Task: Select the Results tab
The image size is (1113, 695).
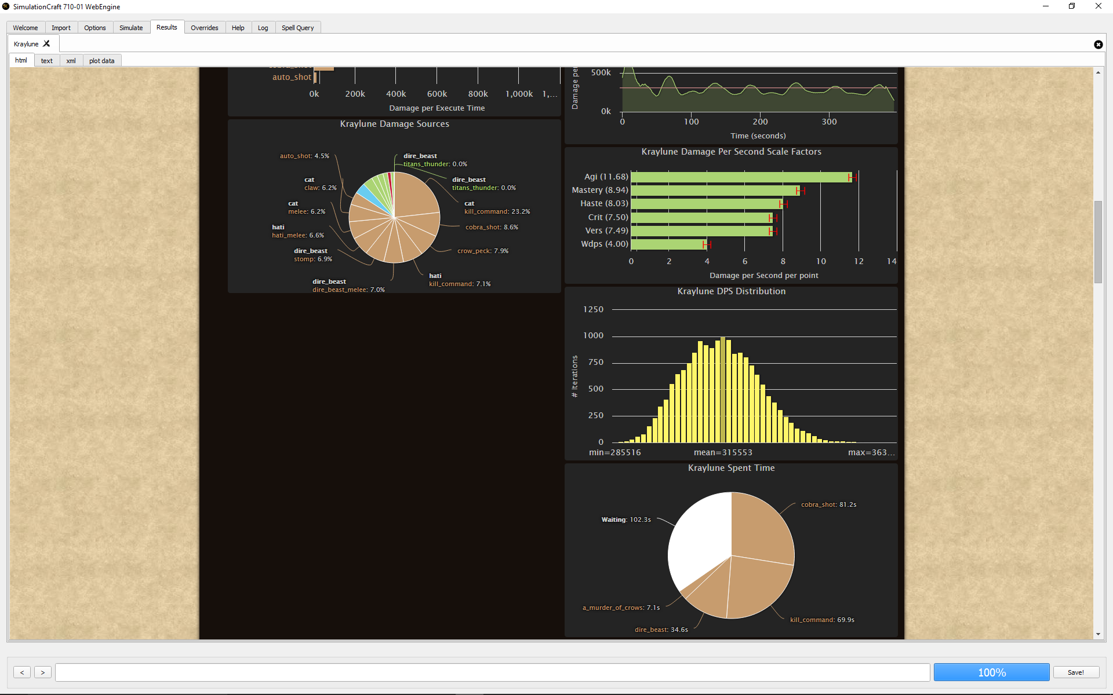Action: click(167, 27)
